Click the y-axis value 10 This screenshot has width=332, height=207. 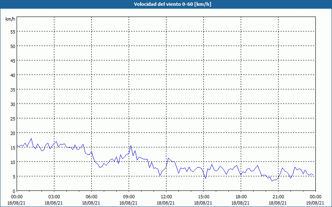[x=13, y=162]
